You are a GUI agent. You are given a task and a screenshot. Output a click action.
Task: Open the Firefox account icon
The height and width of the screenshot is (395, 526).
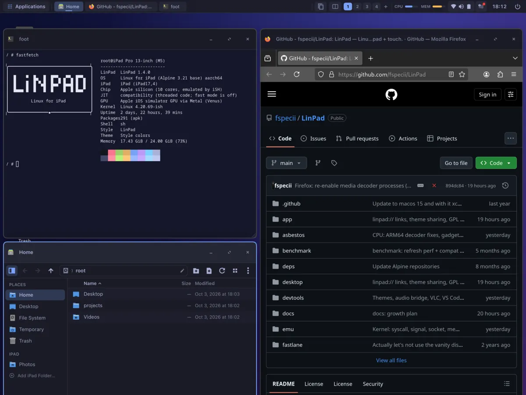point(486,75)
